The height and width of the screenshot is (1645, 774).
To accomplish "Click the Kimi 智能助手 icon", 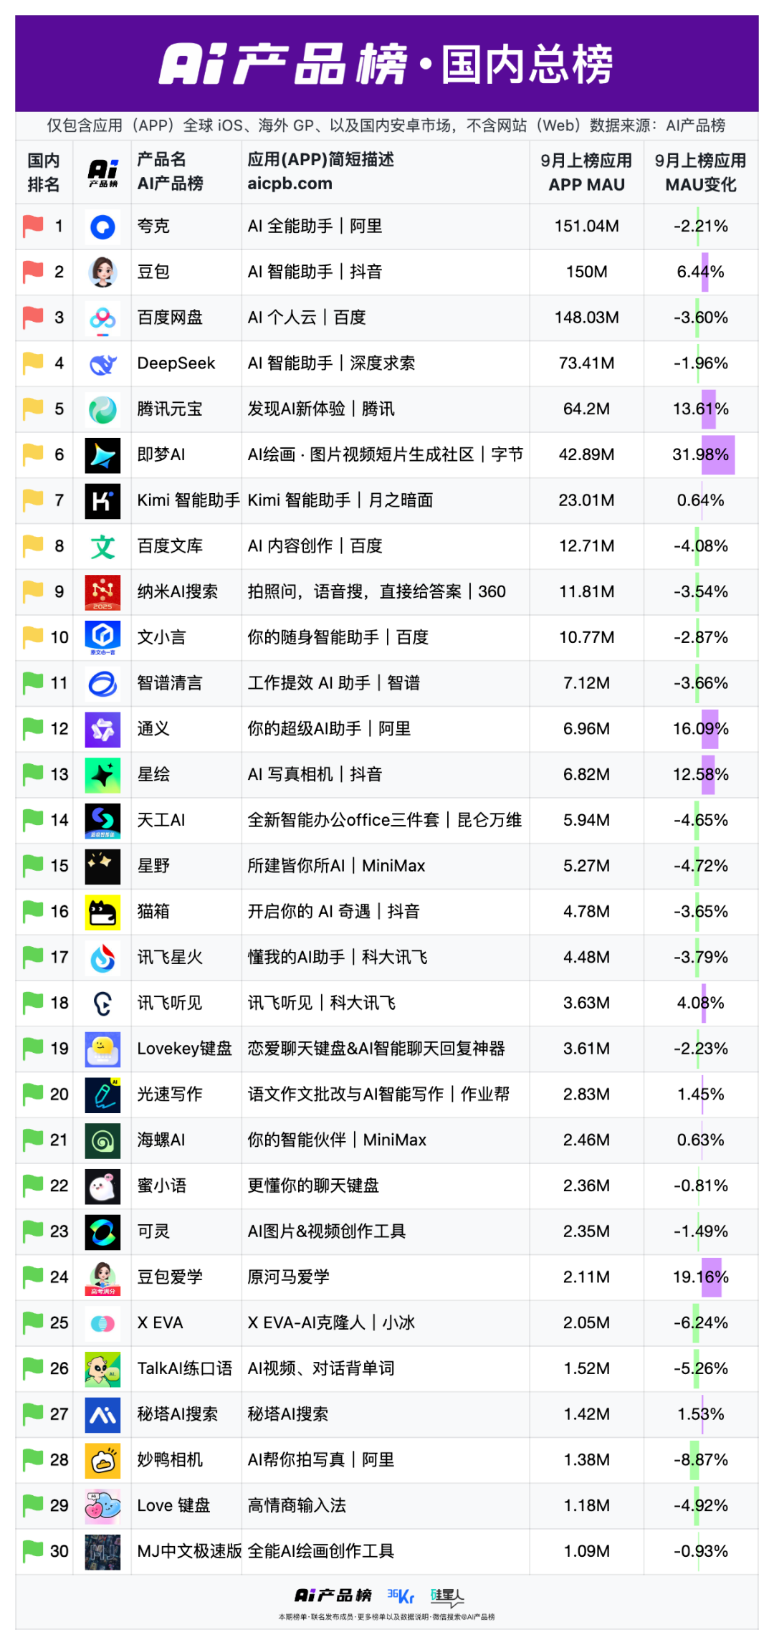I will [x=102, y=501].
